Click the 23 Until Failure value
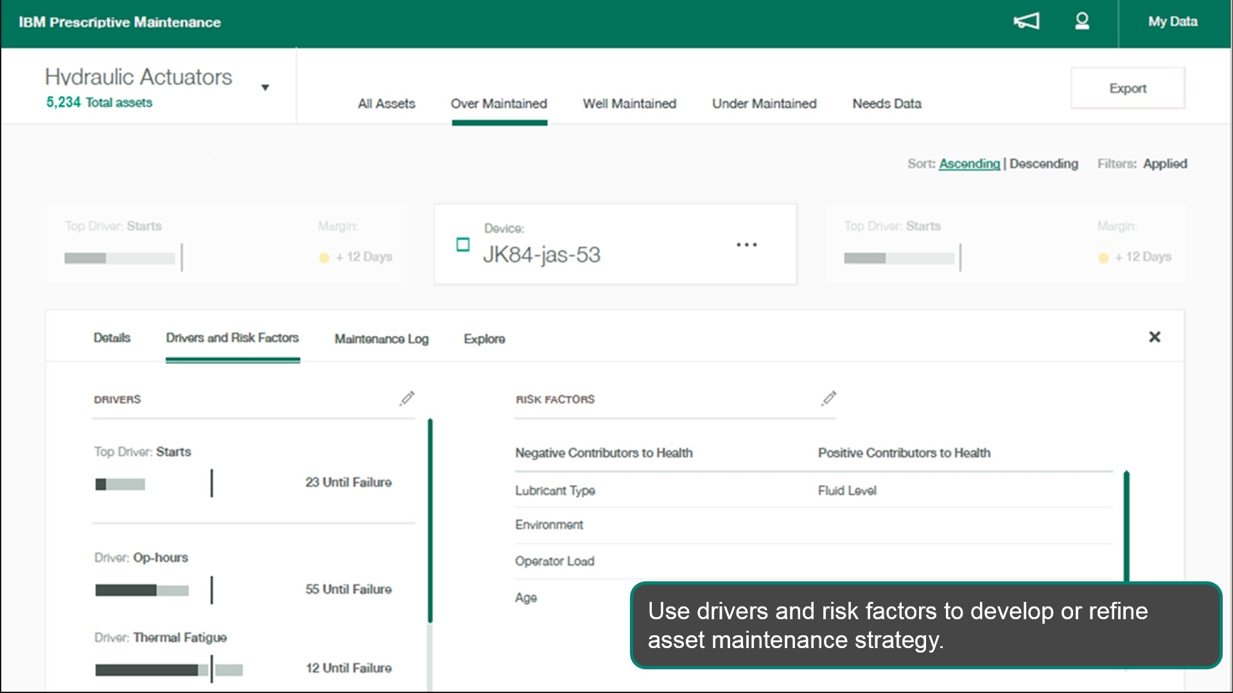The height and width of the screenshot is (693, 1233). point(348,482)
